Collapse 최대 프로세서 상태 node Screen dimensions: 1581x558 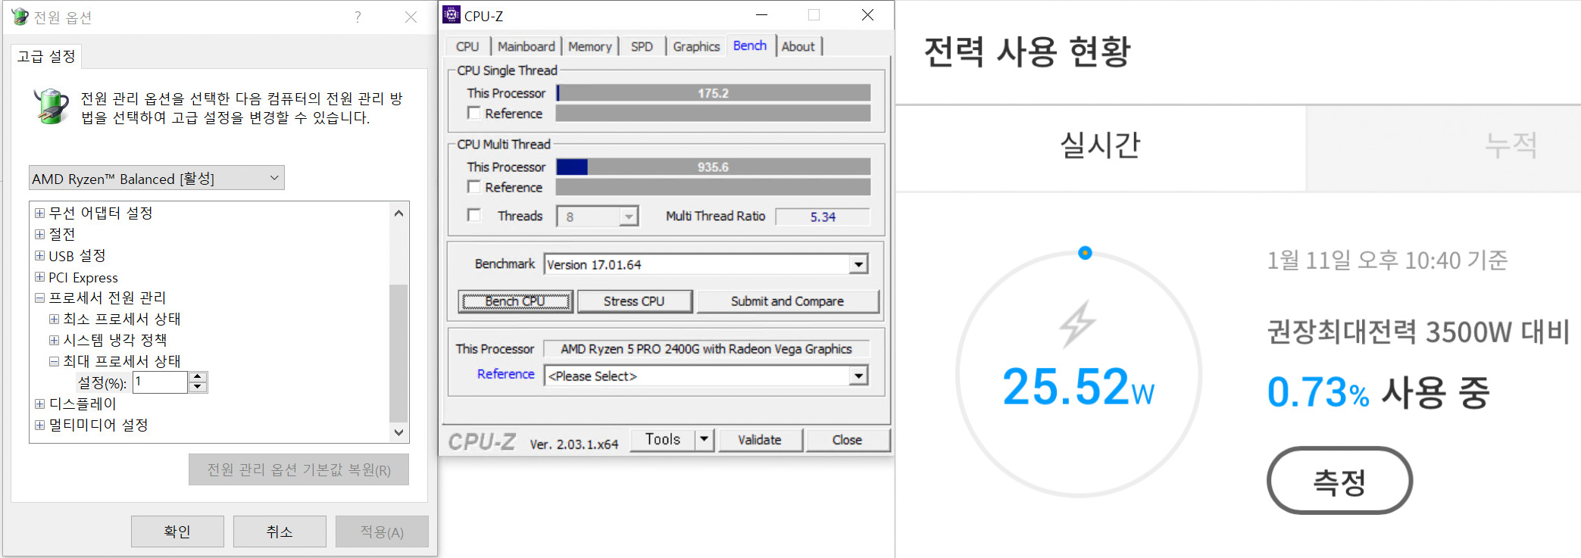coord(54,362)
